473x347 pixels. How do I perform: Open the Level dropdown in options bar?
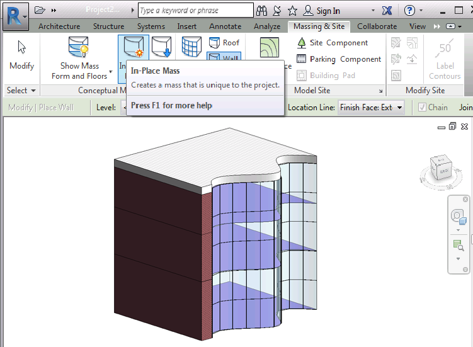(124, 108)
